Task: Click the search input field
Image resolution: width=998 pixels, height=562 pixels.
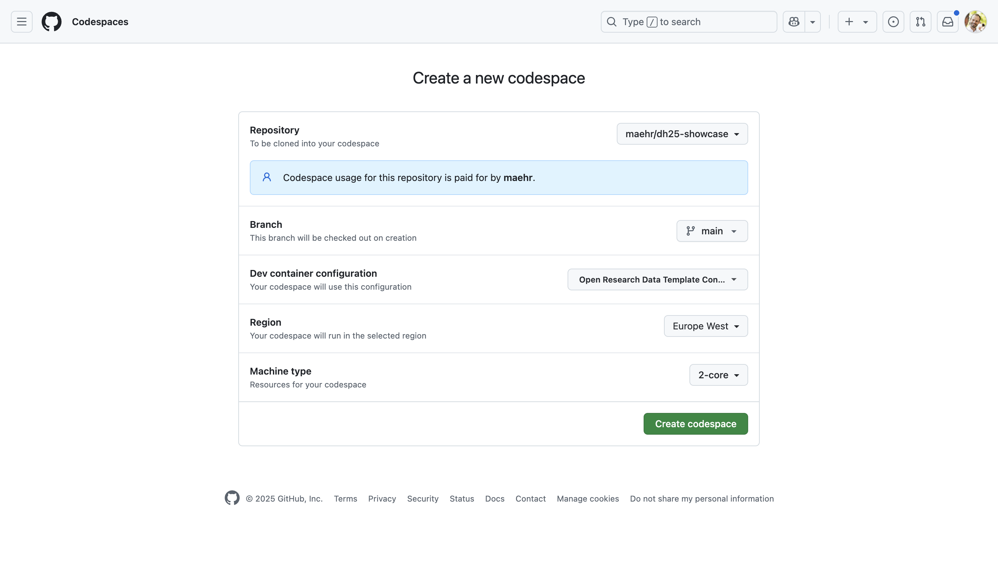Action: coord(689,22)
